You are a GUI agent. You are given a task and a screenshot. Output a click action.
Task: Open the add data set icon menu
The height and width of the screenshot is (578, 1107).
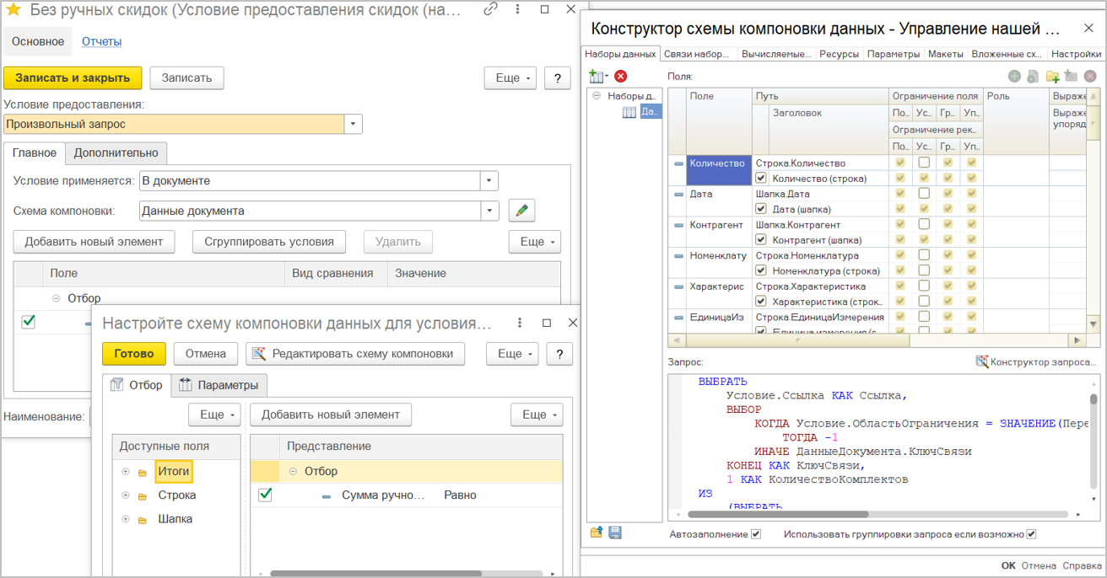[x=598, y=77]
